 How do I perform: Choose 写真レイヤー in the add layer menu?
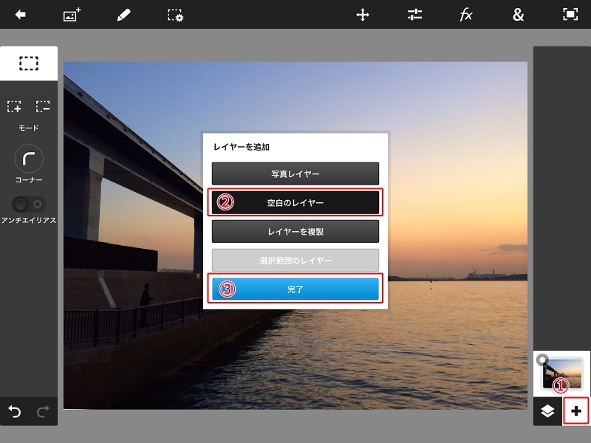295,174
